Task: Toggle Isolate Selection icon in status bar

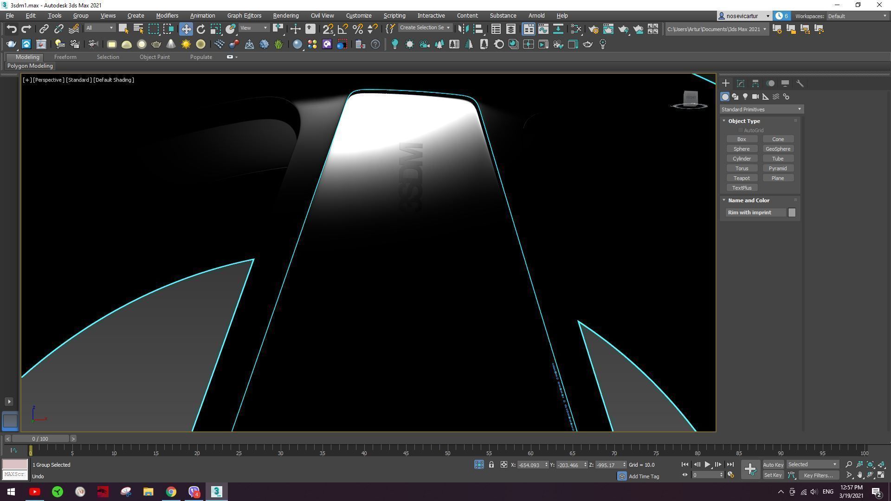Action: tap(479, 464)
